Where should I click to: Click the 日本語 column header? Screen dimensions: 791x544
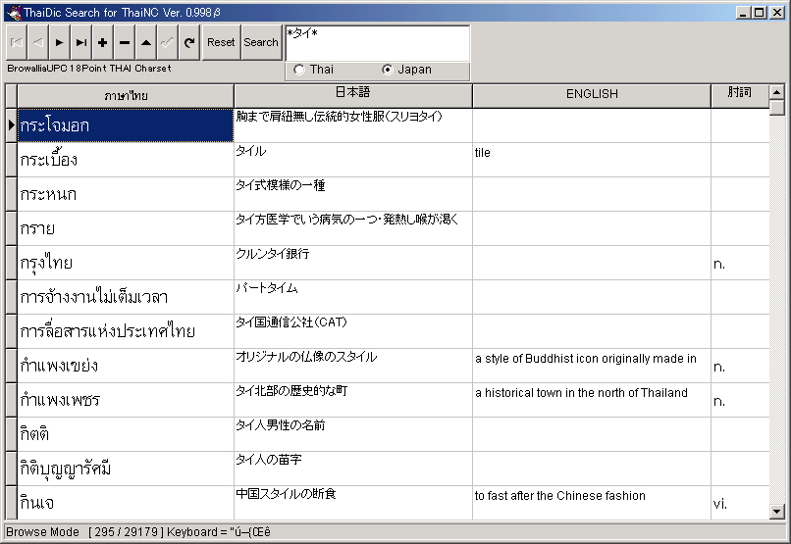352,95
